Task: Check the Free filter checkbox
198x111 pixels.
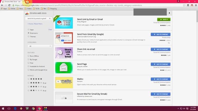Action: [x=28, y=63]
